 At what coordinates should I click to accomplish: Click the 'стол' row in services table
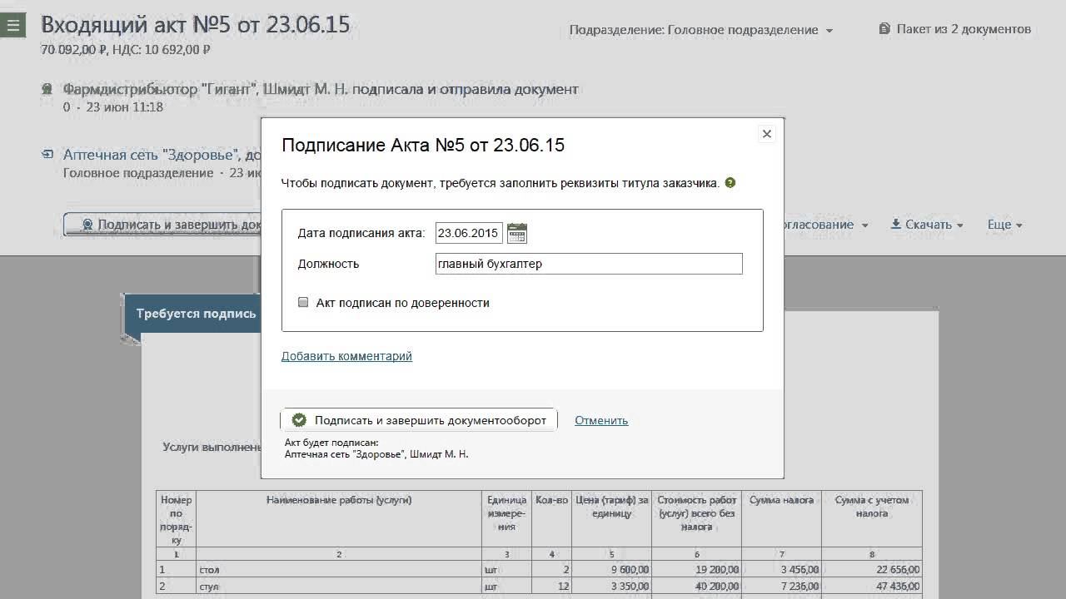pos(539,570)
